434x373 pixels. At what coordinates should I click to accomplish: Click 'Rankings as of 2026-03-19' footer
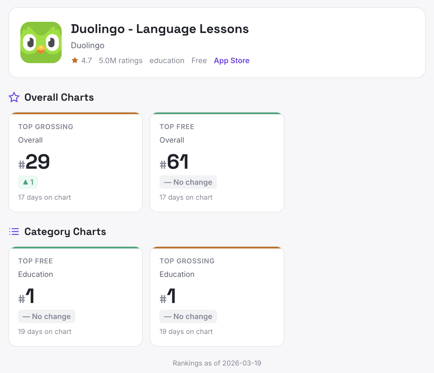pyautogui.click(x=217, y=363)
